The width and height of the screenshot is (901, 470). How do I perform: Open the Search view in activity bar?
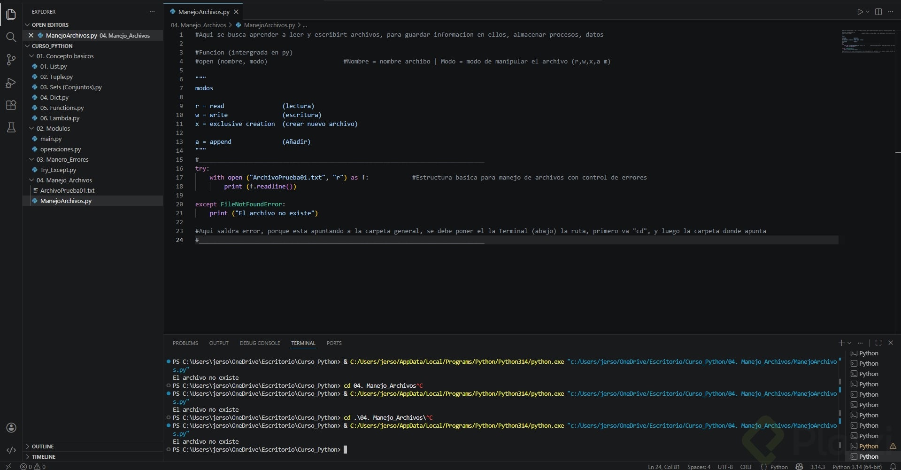click(x=11, y=37)
